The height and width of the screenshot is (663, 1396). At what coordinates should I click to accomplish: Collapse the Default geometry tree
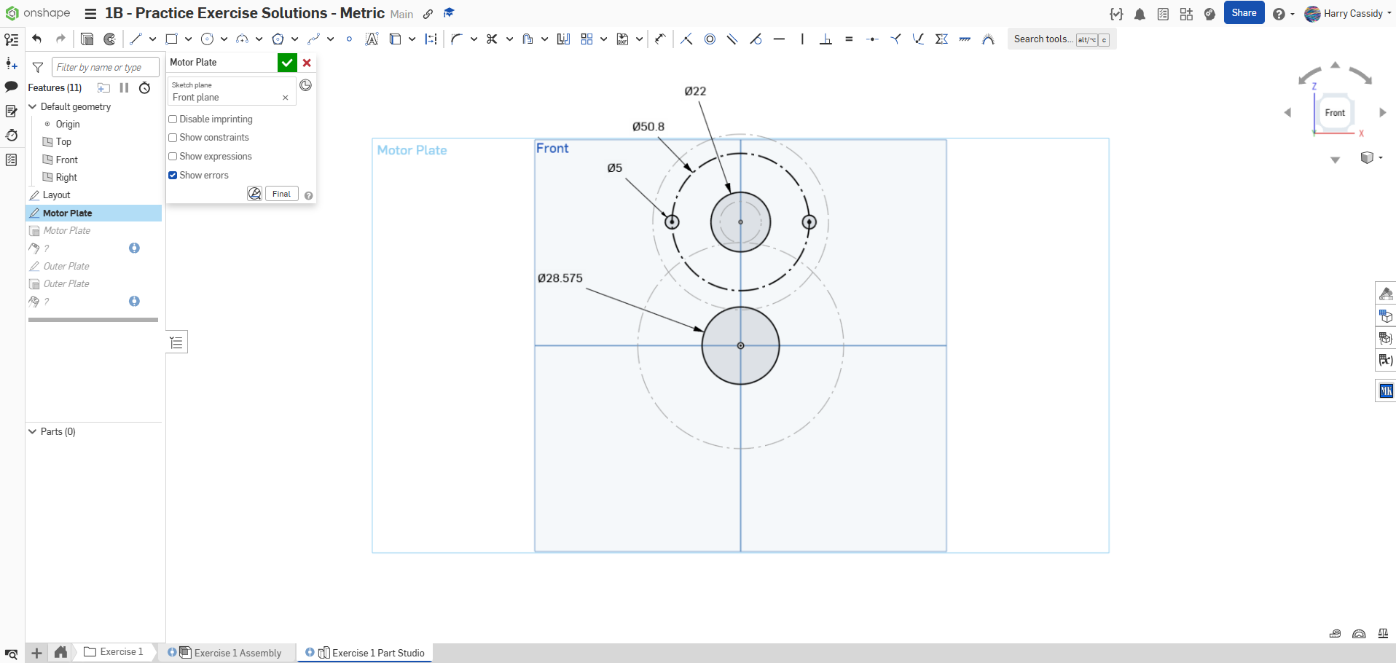[x=33, y=107]
